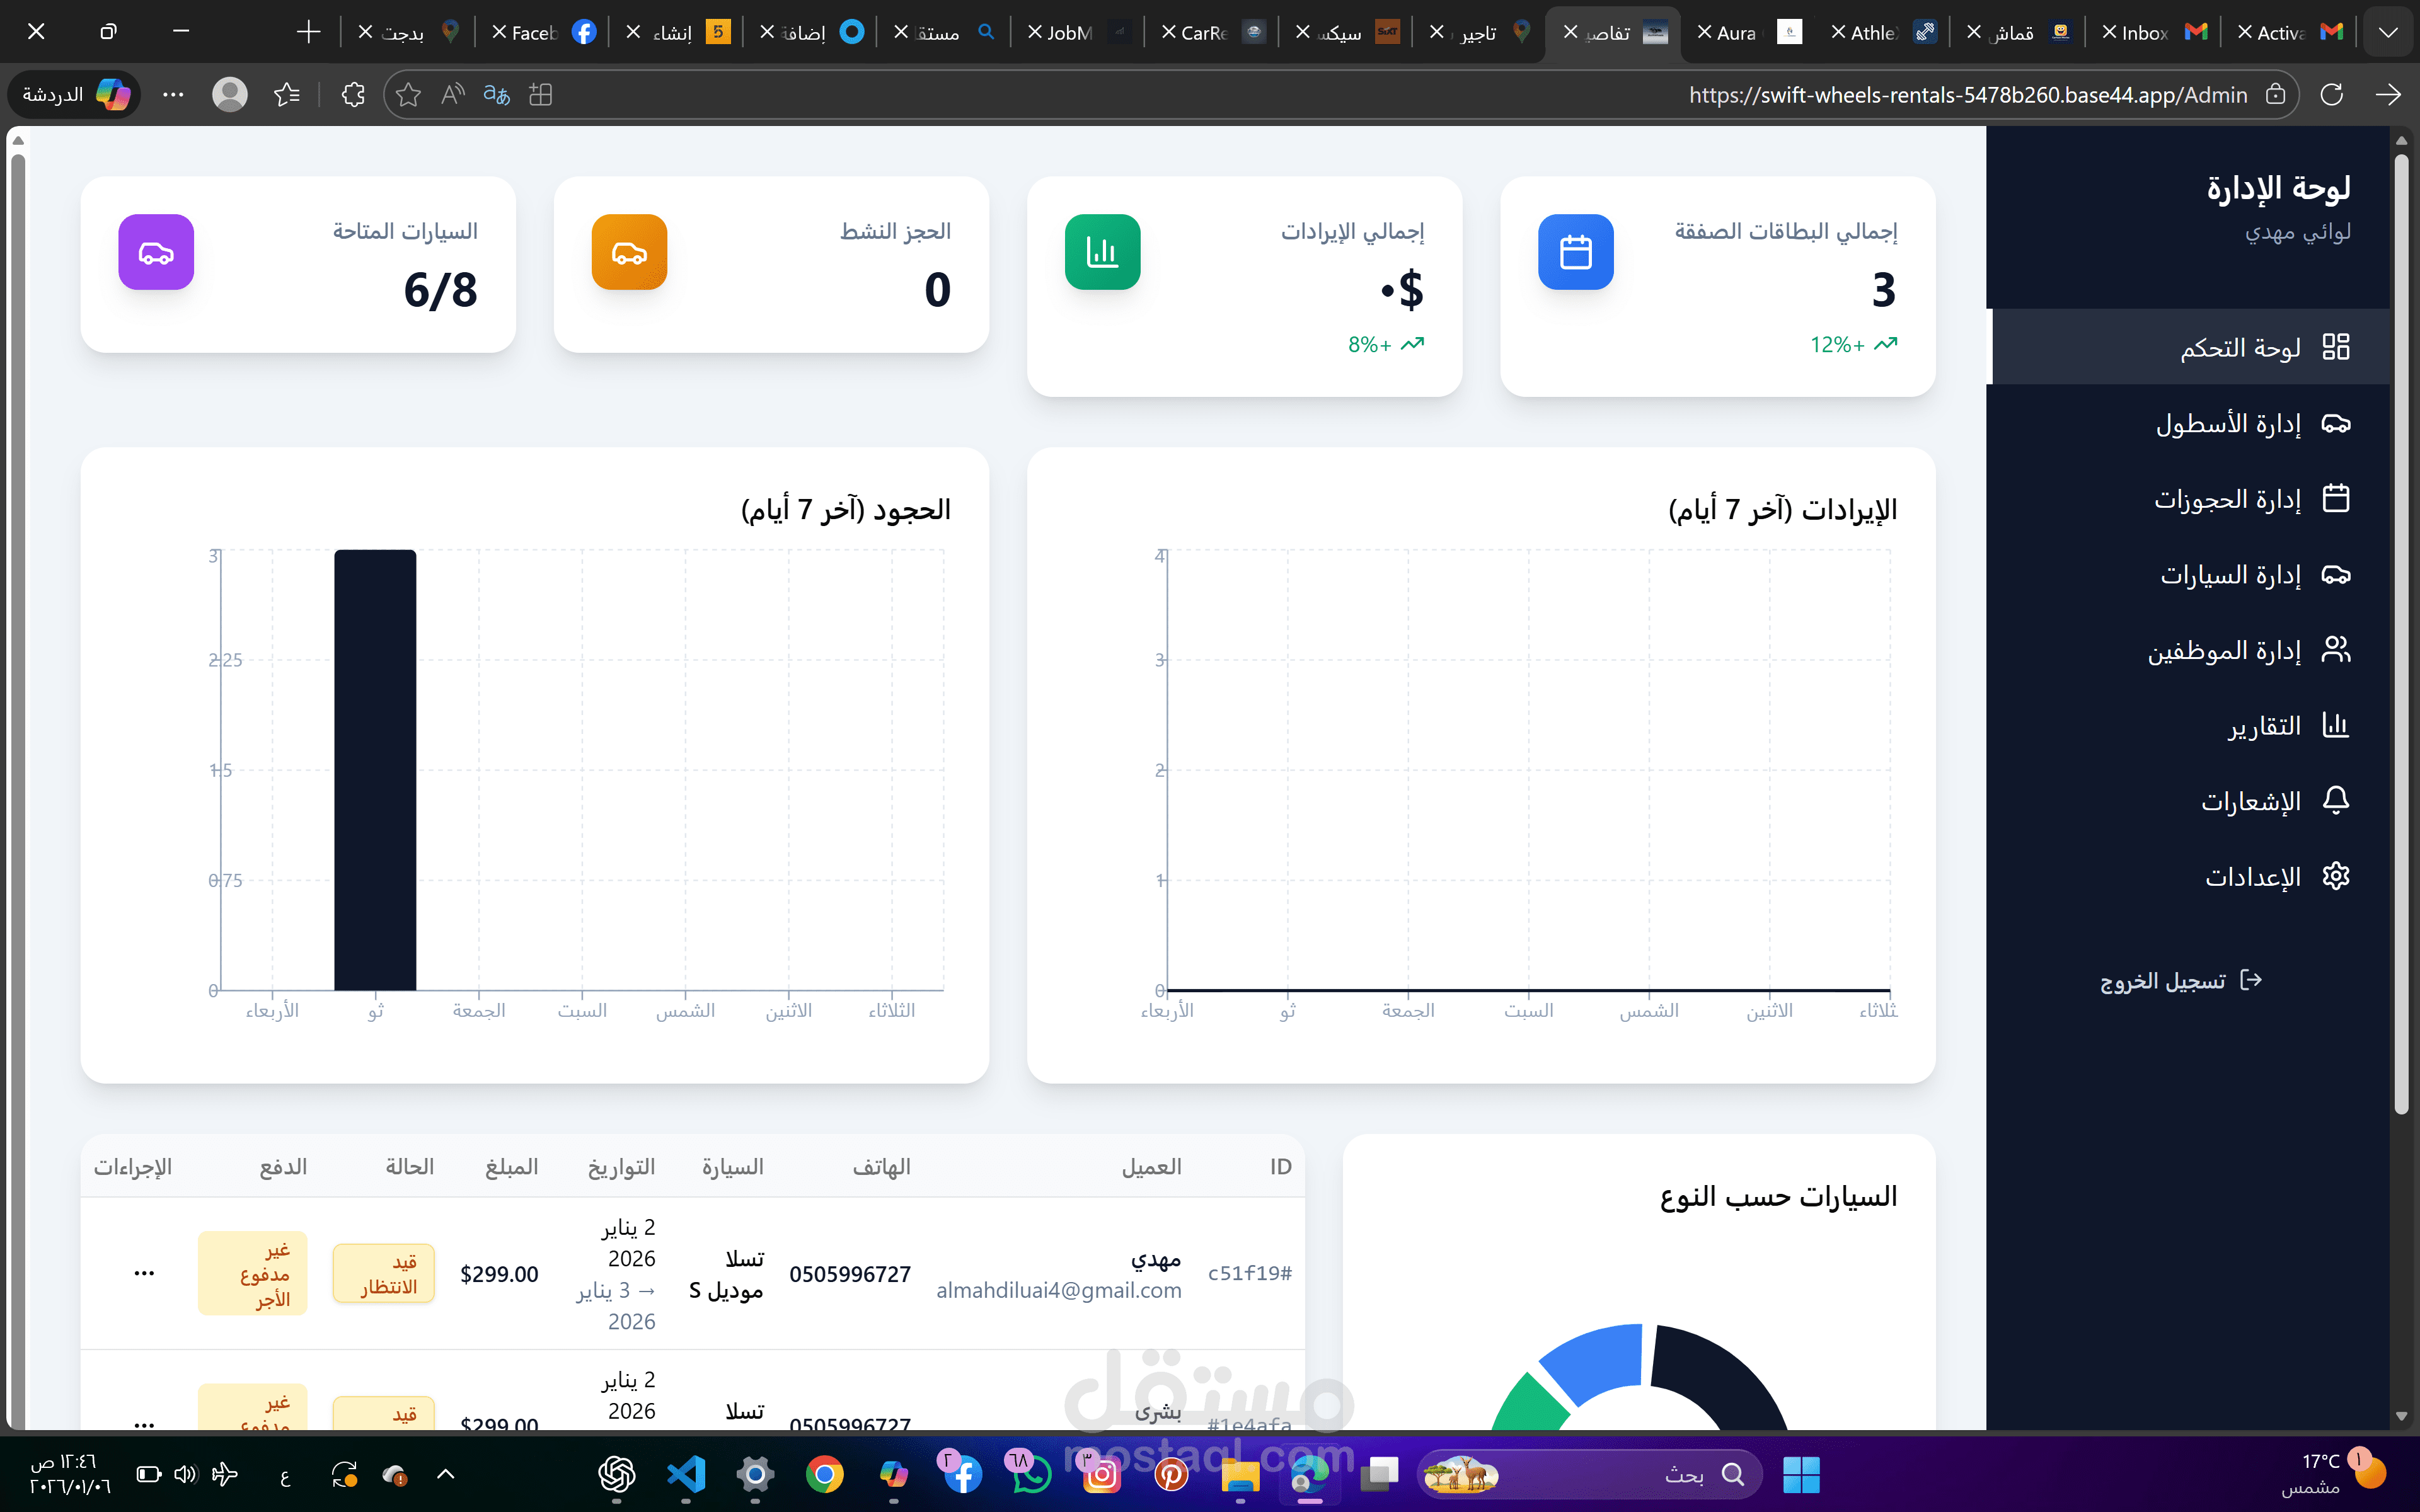Click the orange active booking car icon
2420x1512 pixels.
point(629,252)
